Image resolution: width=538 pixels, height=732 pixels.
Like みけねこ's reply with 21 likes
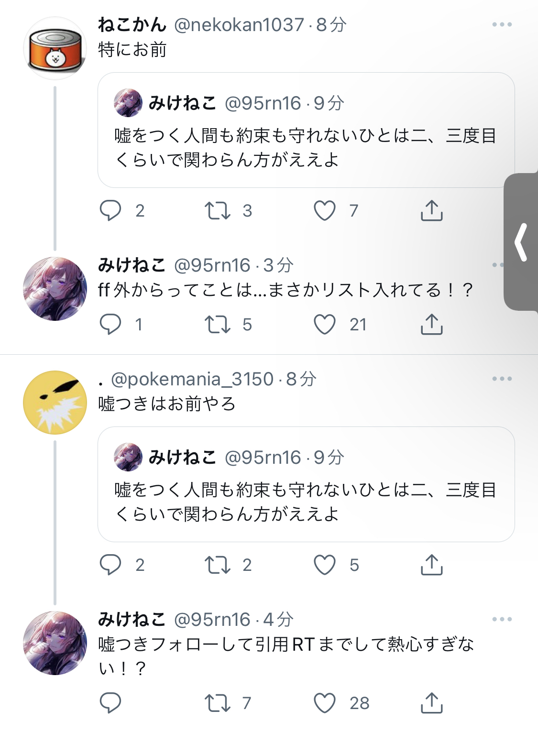tap(325, 325)
